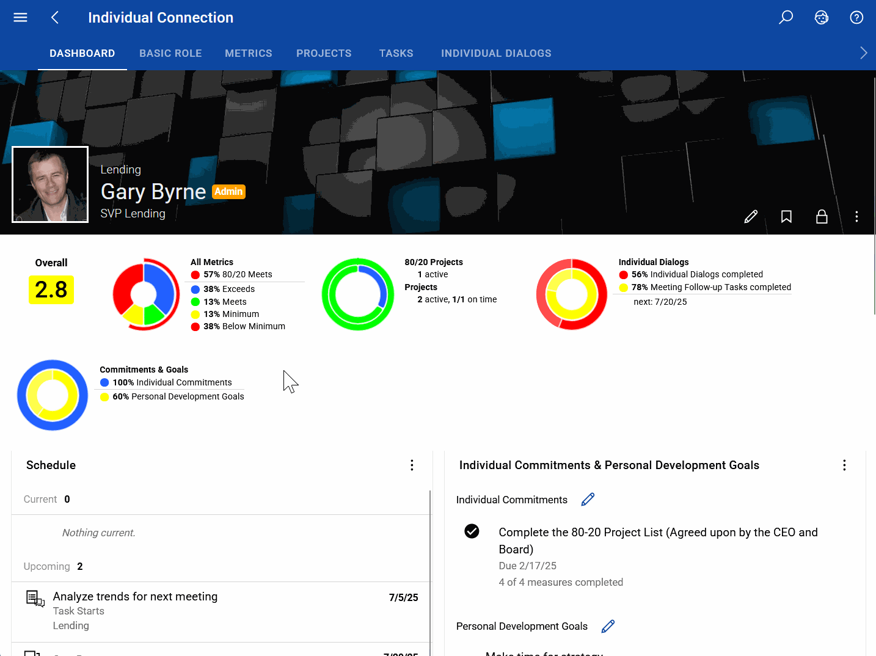Switch to the Metrics tab
Viewport: 876px width, 656px height.
(249, 53)
